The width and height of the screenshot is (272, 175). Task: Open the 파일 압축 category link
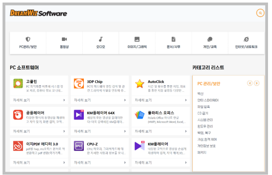[x=203, y=107]
